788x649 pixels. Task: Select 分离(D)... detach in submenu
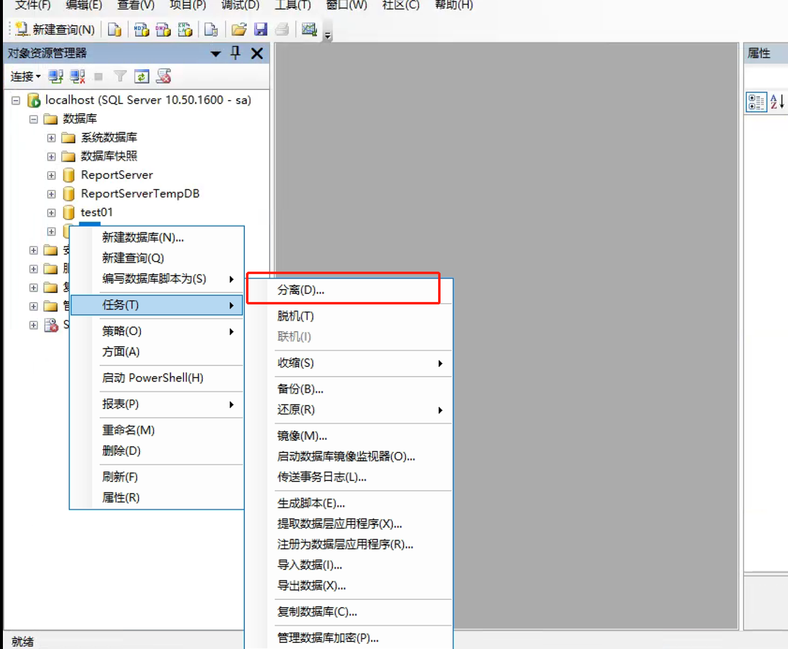pyautogui.click(x=349, y=290)
